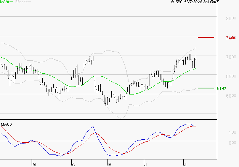Select the 61.43 green price label
Image resolution: width=239 pixels, height=167 pixels.
[221, 88]
